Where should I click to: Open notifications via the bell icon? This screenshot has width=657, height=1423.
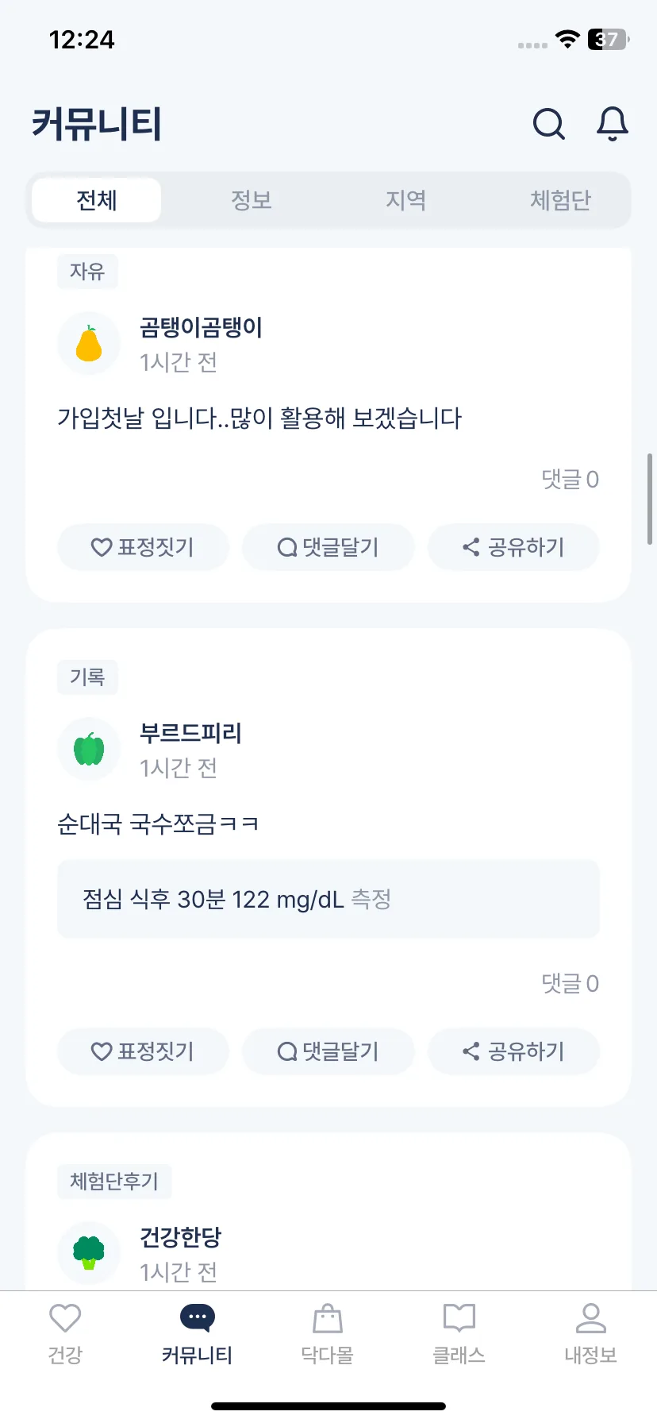pyautogui.click(x=613, y=124)
